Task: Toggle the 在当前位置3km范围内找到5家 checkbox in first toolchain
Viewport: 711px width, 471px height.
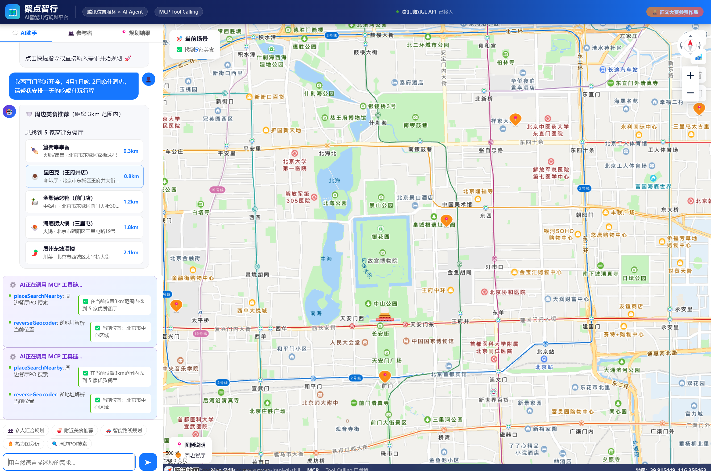Action: pyautogui.click(x=86, y=301)
